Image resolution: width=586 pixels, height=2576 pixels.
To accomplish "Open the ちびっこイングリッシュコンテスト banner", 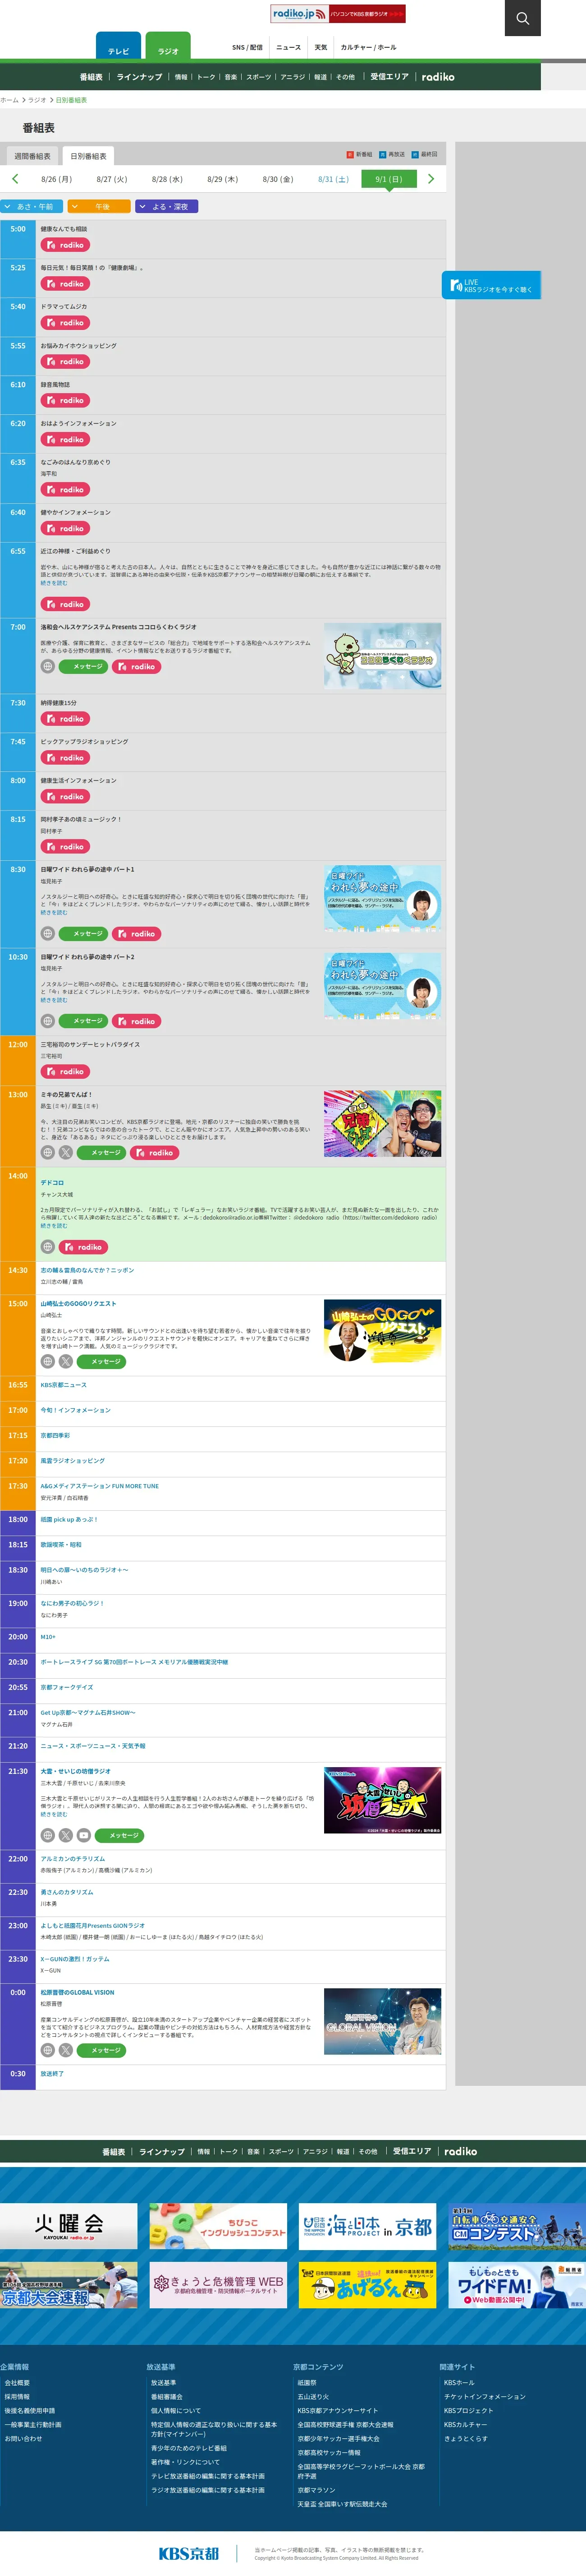I will point(218,2227).
